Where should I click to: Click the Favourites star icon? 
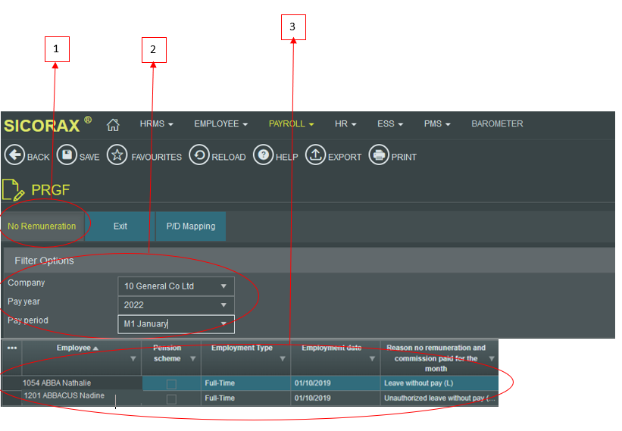[117, 155]
